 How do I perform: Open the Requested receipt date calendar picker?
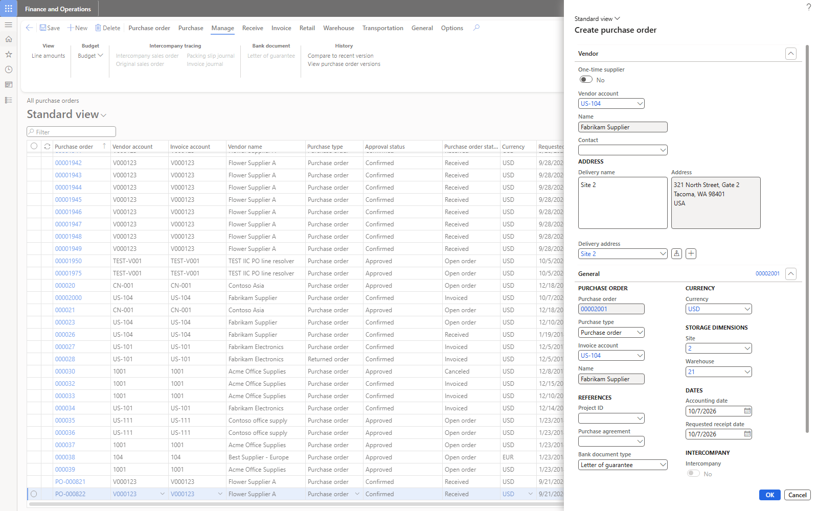[747, 434]
